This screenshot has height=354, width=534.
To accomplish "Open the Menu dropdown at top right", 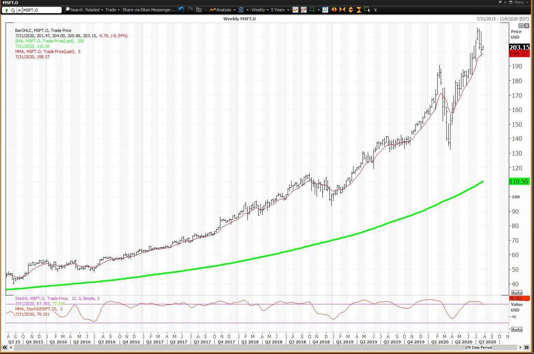I will point(521,2).
